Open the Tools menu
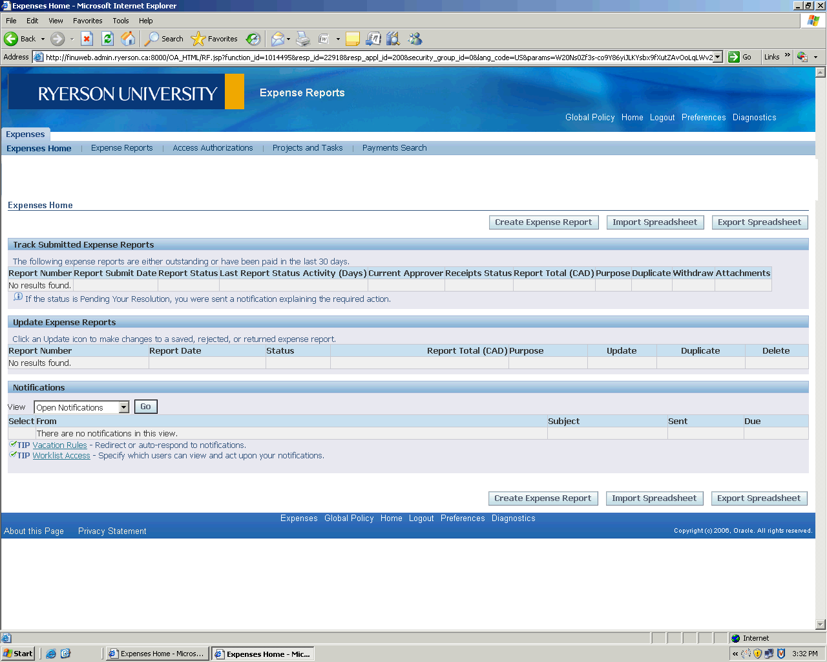Image resolution: width=827 pixels, height=662 pixels. [120, 21]
